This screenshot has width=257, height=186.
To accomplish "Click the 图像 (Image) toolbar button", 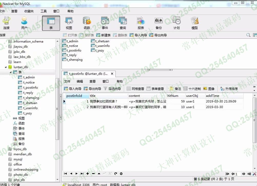I will point(209,89).
